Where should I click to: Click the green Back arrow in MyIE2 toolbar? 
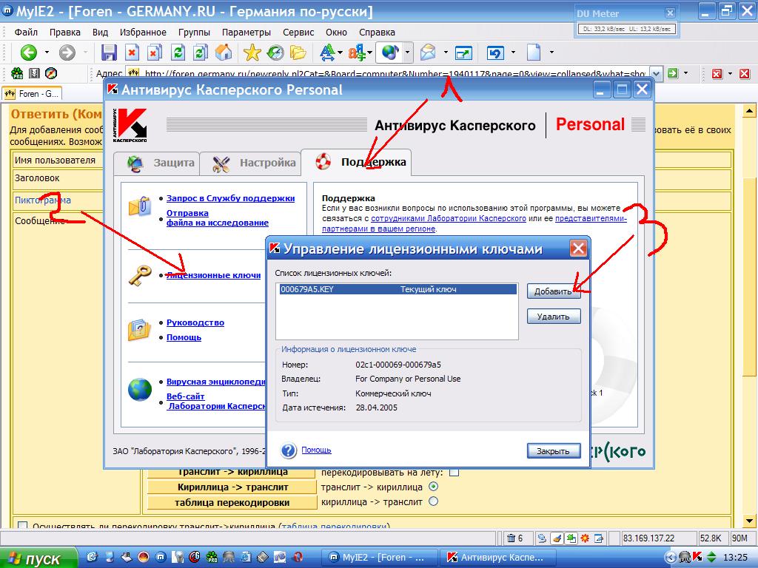point(29,53)
